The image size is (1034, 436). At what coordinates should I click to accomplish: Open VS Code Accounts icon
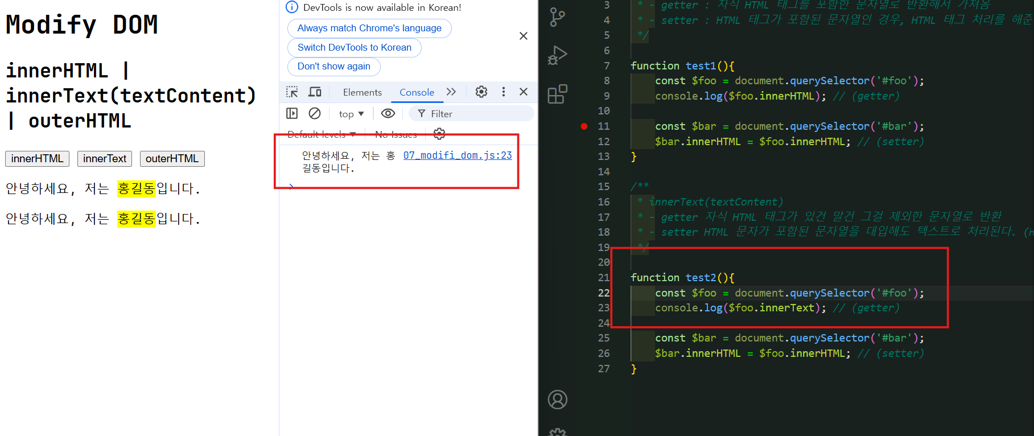pos(558,400)
